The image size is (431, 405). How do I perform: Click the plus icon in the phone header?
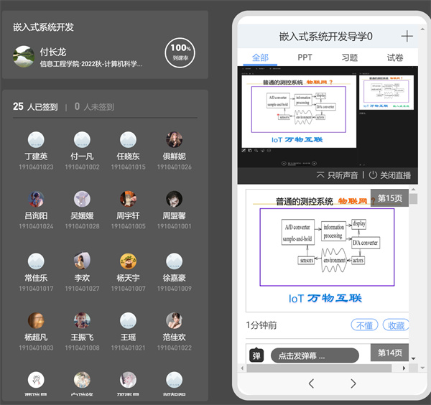[407, 37]
